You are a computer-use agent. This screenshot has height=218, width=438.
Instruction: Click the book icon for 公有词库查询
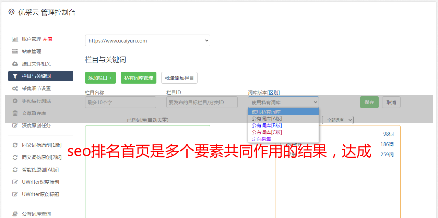tap(15, 214)
